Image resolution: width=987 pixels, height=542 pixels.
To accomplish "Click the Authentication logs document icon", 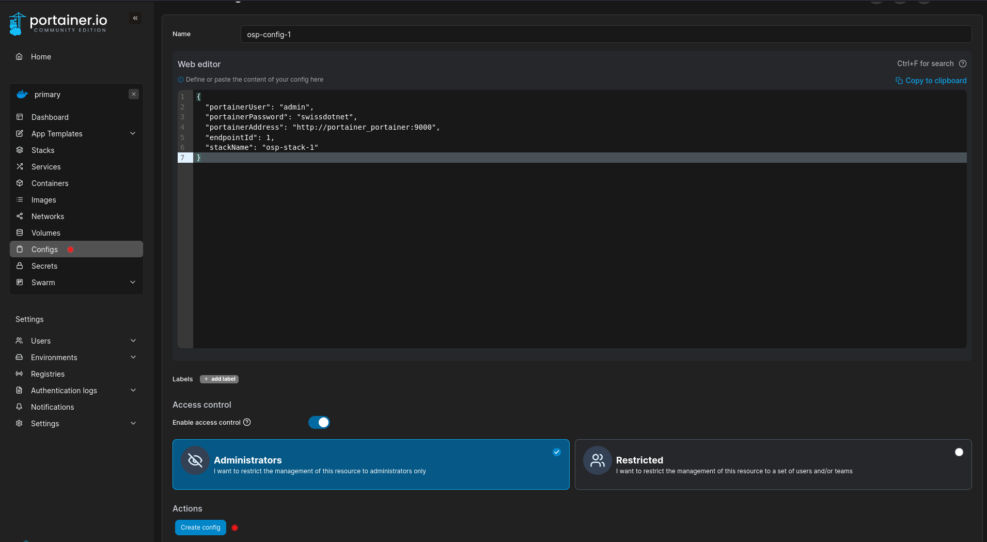I will coord(19,390).
